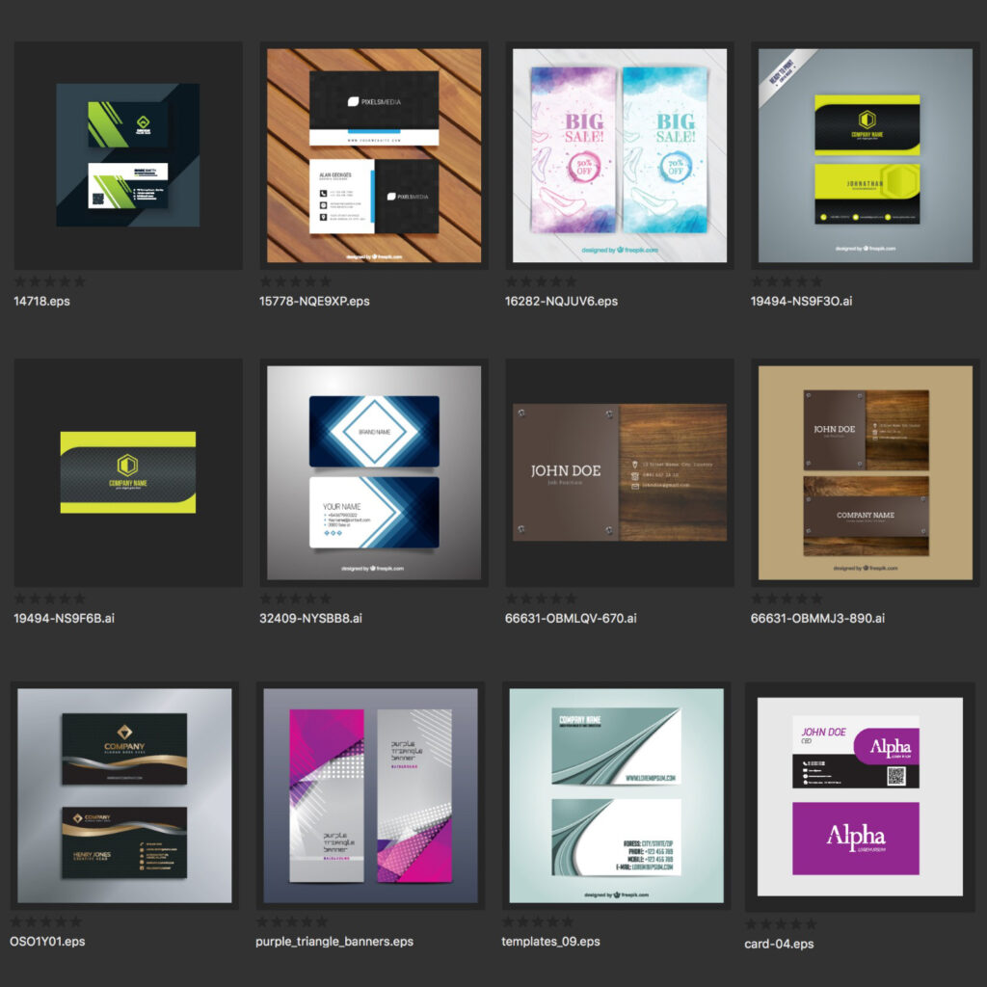987x987 pixels.
Task: Click the templates_09.eps gray curve card thumbnail
Action: tap(616, 795)
